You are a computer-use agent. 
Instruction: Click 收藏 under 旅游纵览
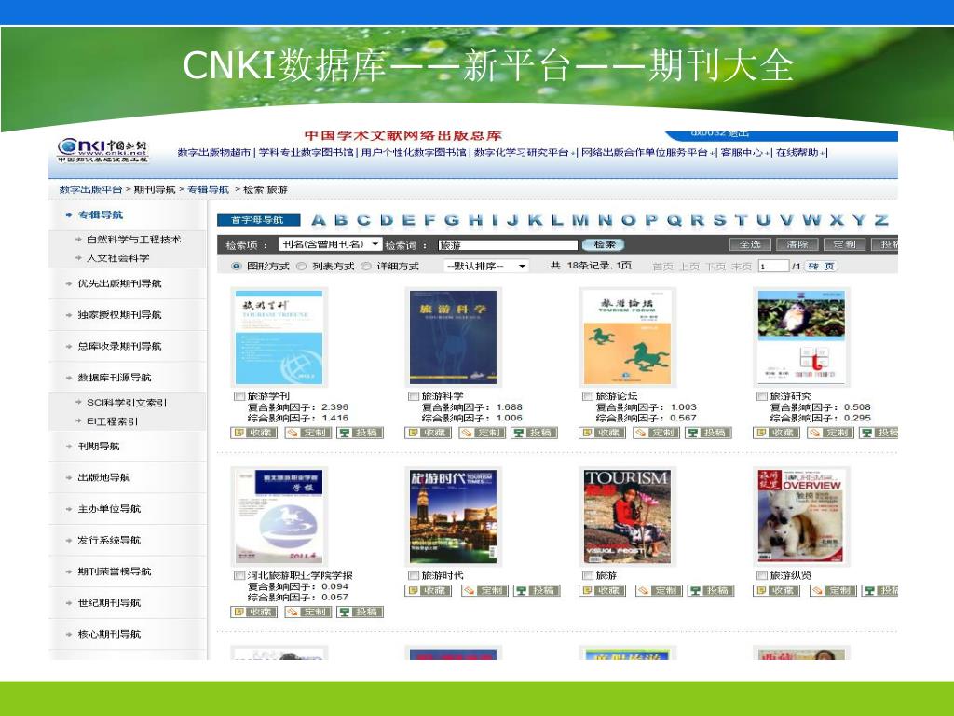[776, 590]
